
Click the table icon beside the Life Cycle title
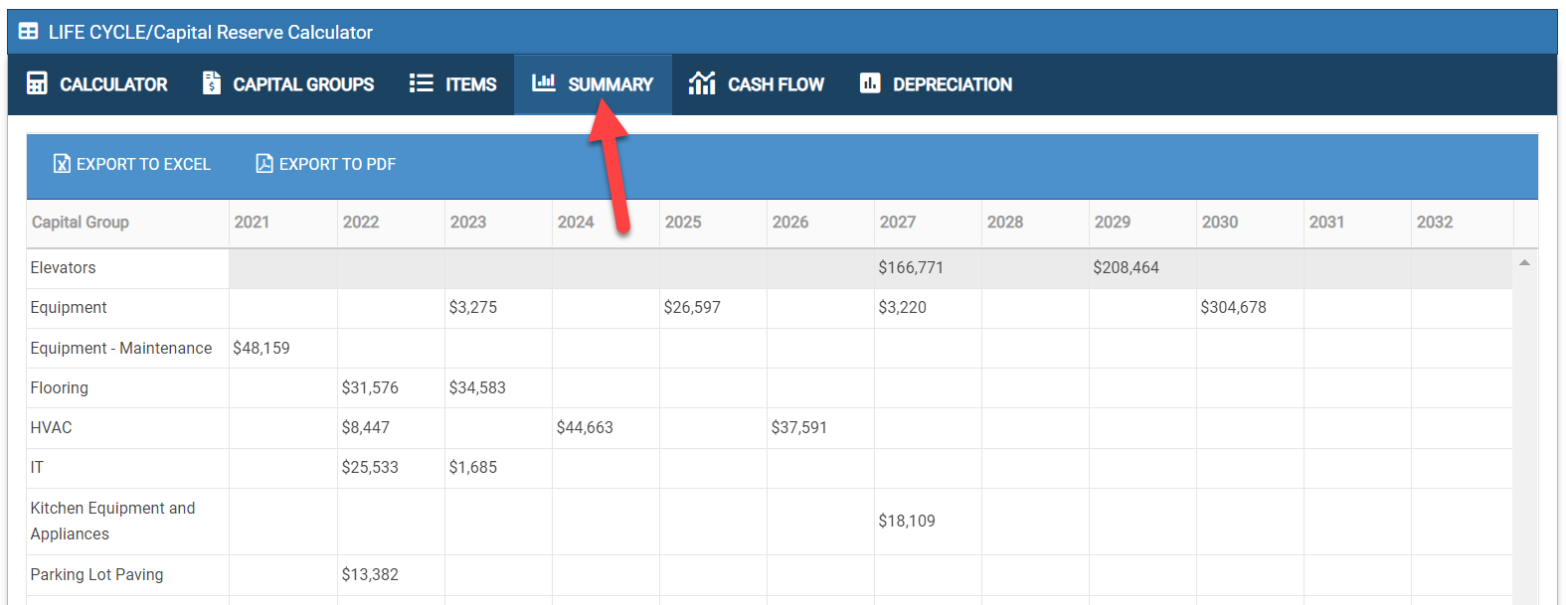coord(29,32)
